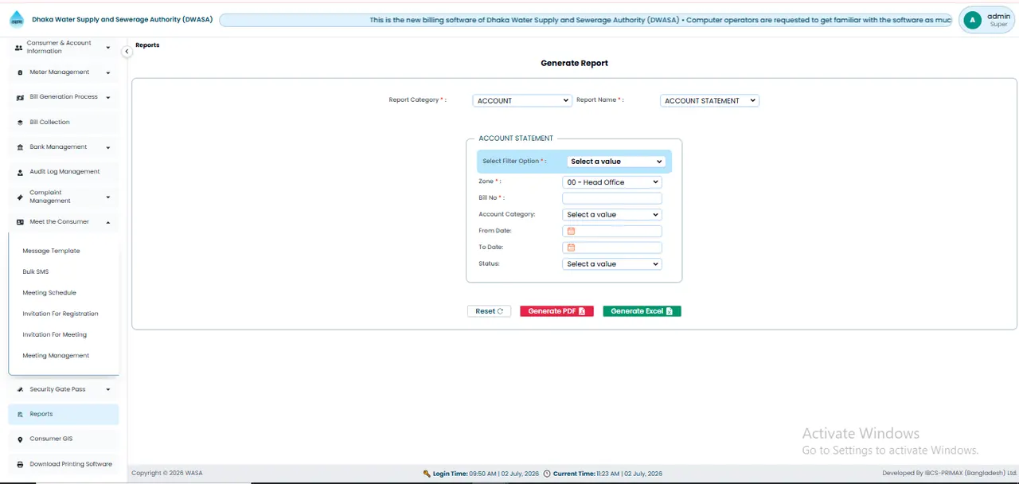Image resolution: width=1019 pixels, height=484 pixels.
Task: Click the Bank Management building icon
Action: click(x=20, y=147)
